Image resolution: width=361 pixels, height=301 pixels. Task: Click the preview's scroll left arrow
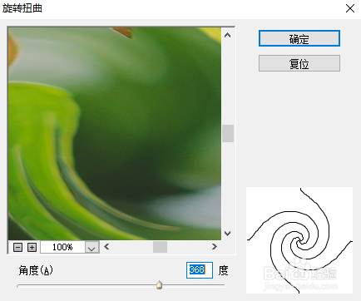point(106,247)
